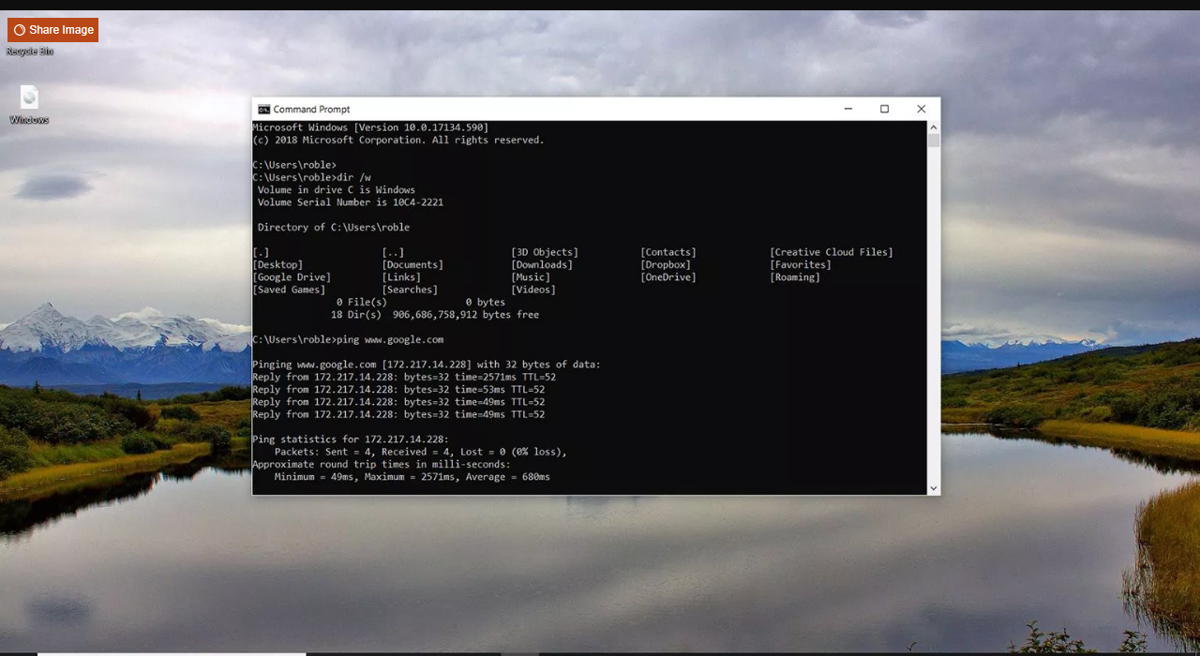Click the Command Prompt title bar text
The width and height of the screenshot is (1200, 656).
click(x=311, y=109)
